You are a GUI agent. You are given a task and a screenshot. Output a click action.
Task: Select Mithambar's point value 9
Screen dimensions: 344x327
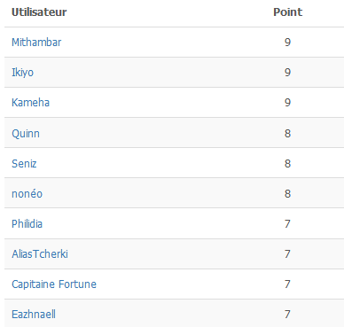(x=287, y=43)
